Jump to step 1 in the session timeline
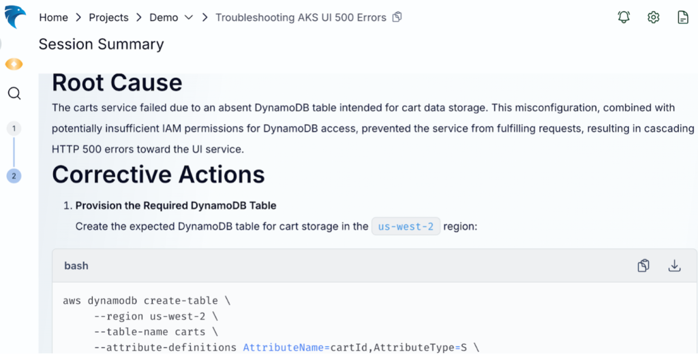Screen dimensions: 698x355 coord(14,128)
